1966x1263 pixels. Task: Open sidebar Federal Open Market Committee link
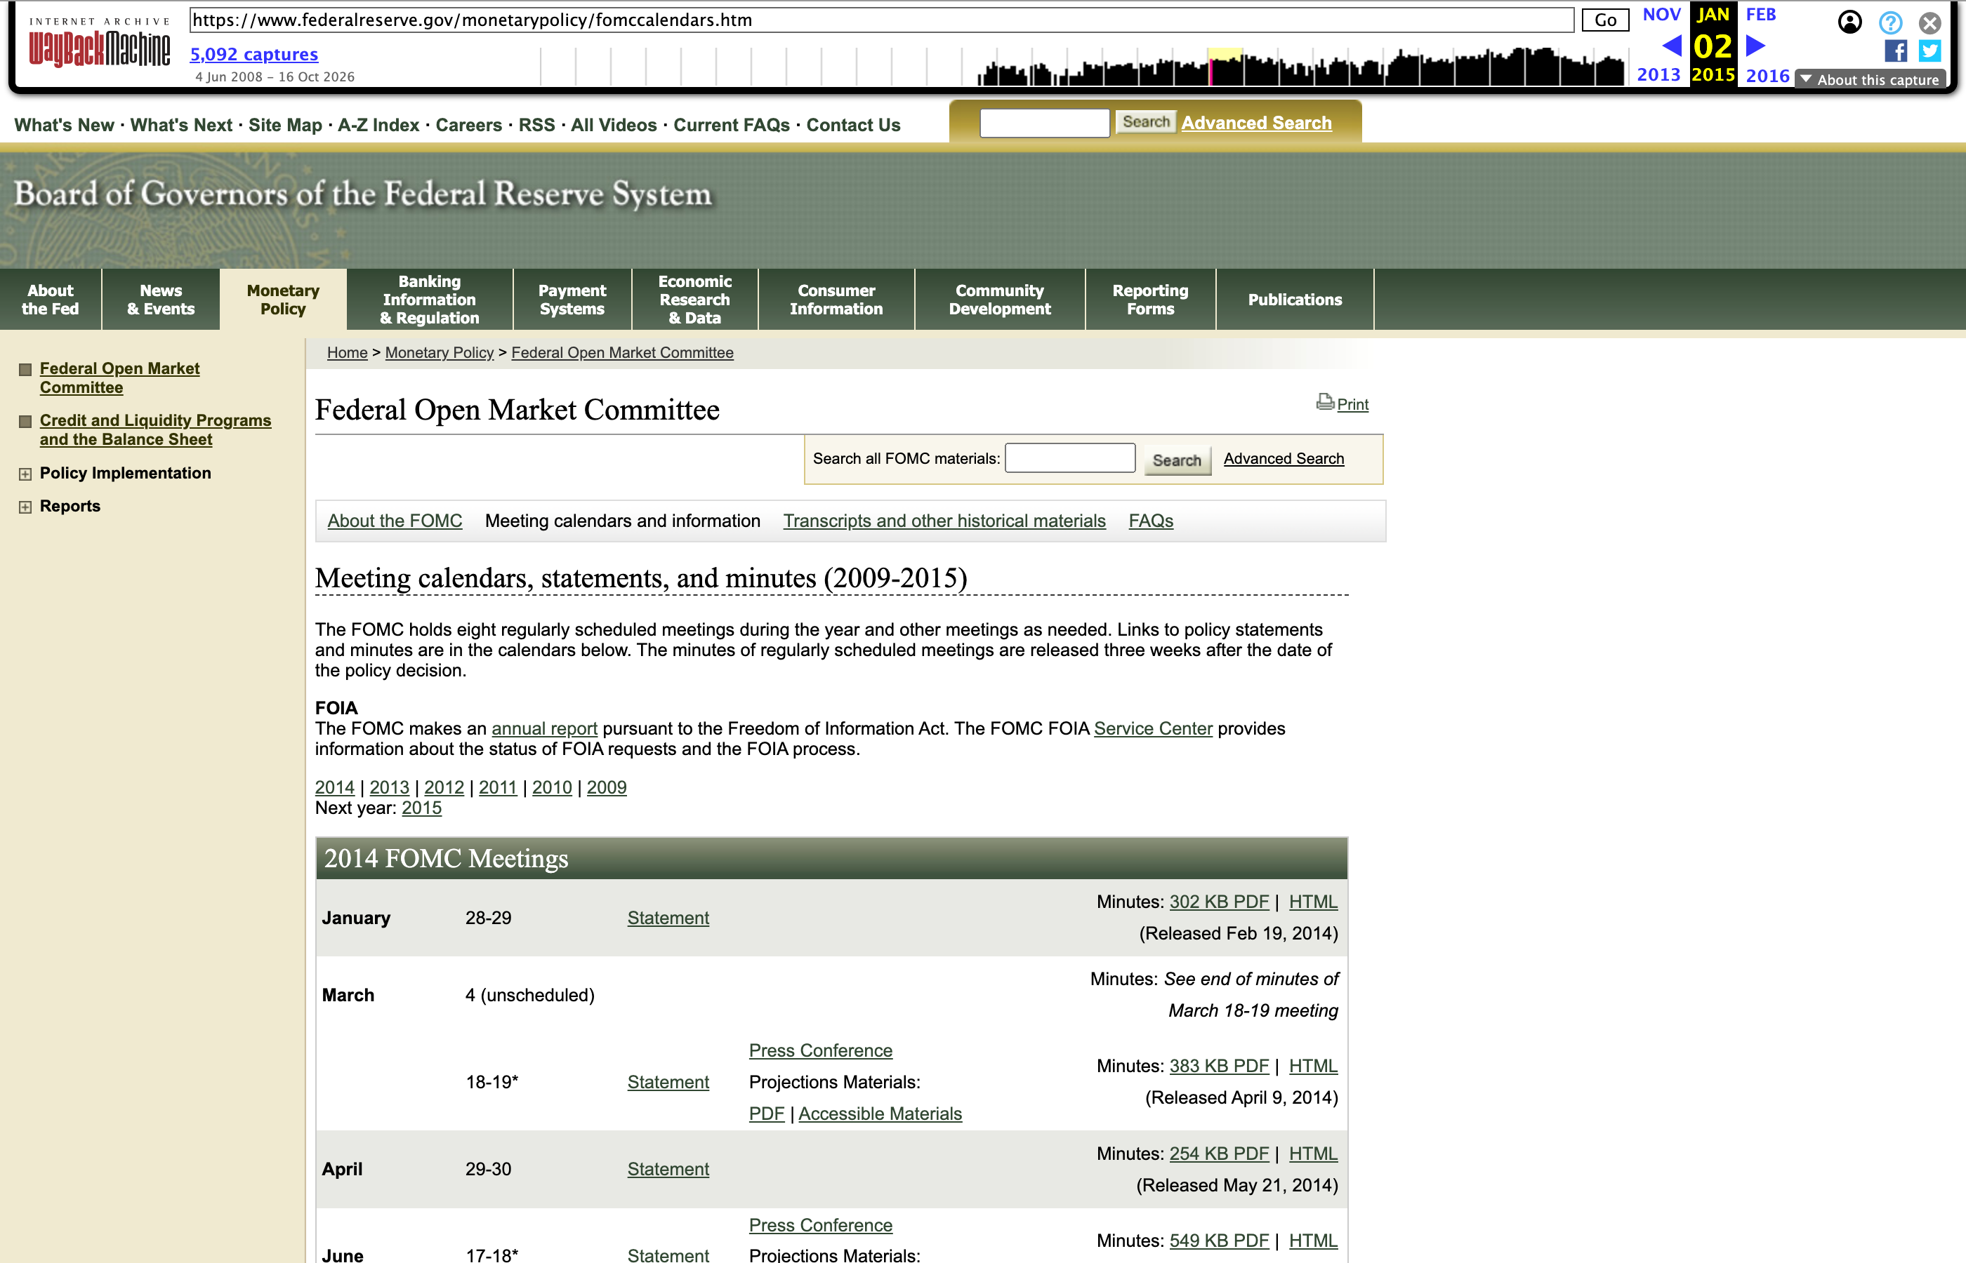pyautogui.click(x=120, y=378)
